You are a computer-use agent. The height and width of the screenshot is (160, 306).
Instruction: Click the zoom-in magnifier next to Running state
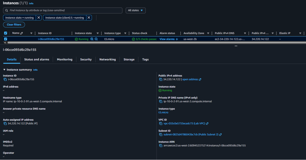[92, 39]
